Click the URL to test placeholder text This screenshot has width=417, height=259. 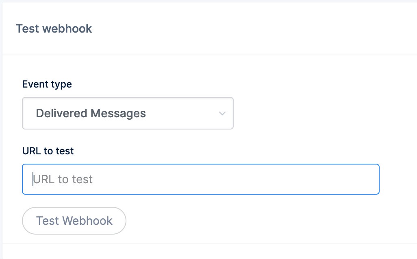pos(63,179)
